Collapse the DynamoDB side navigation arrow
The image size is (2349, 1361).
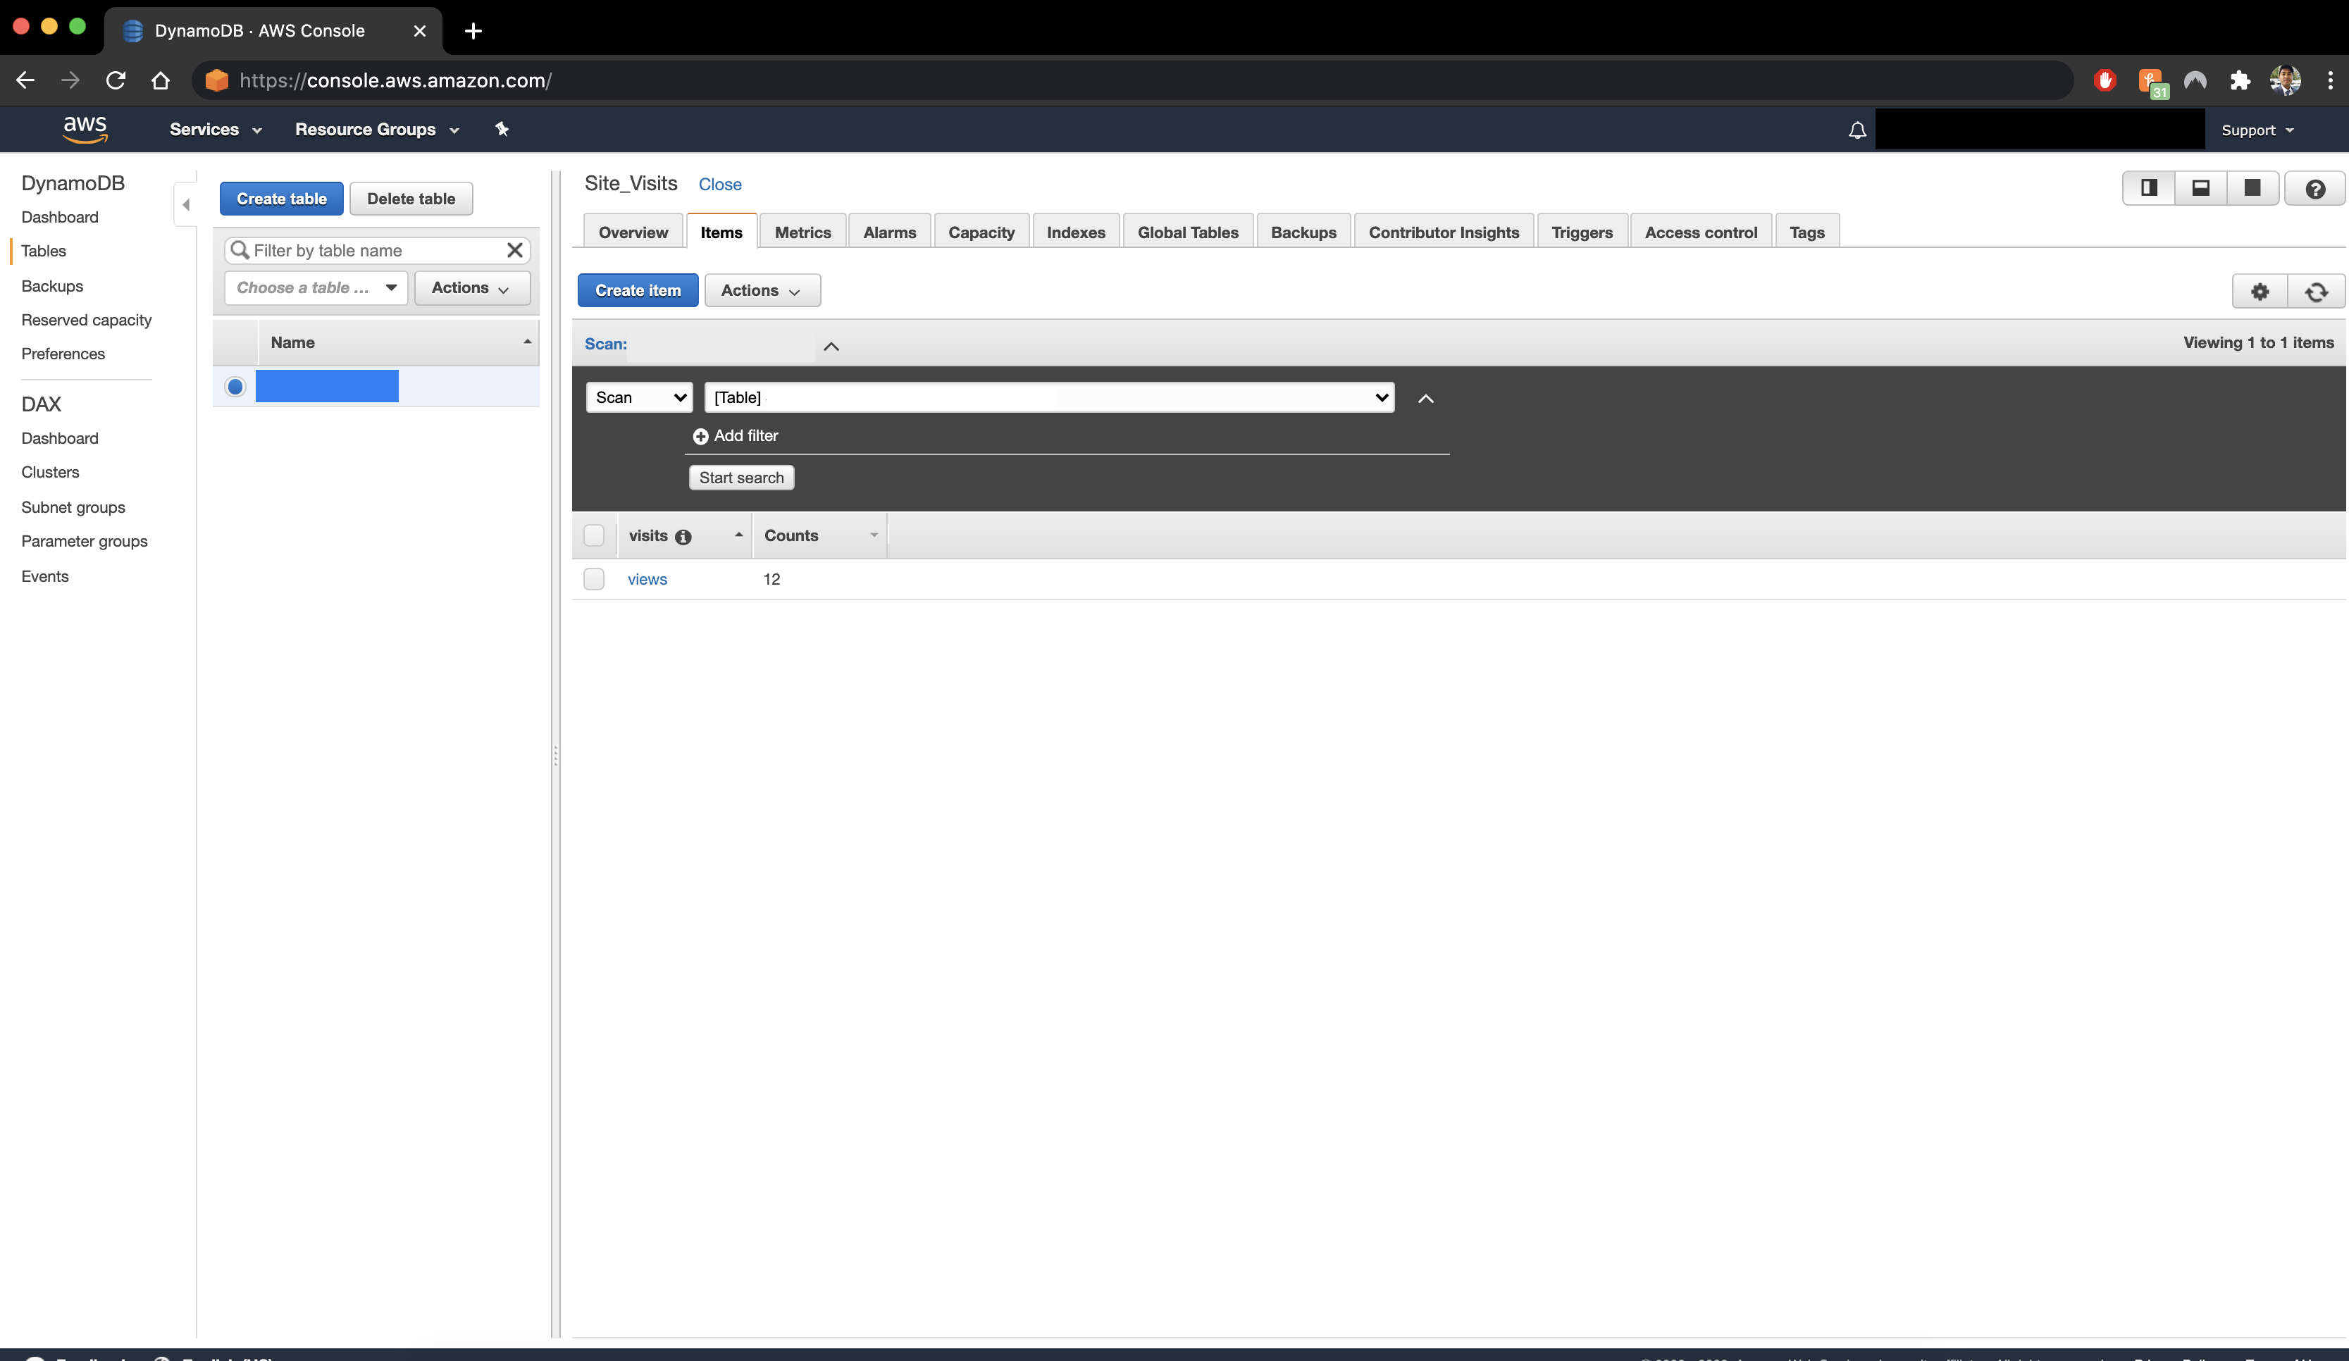(185, 204)
